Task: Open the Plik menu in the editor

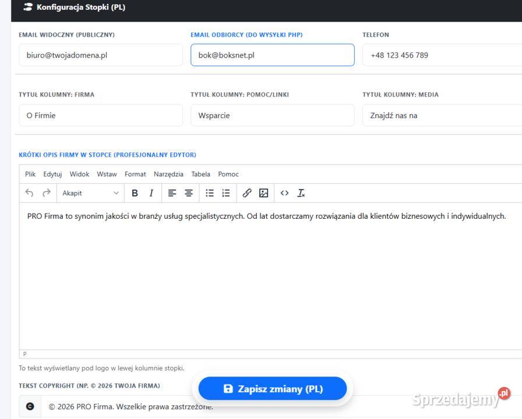Action: pos(30,174)
